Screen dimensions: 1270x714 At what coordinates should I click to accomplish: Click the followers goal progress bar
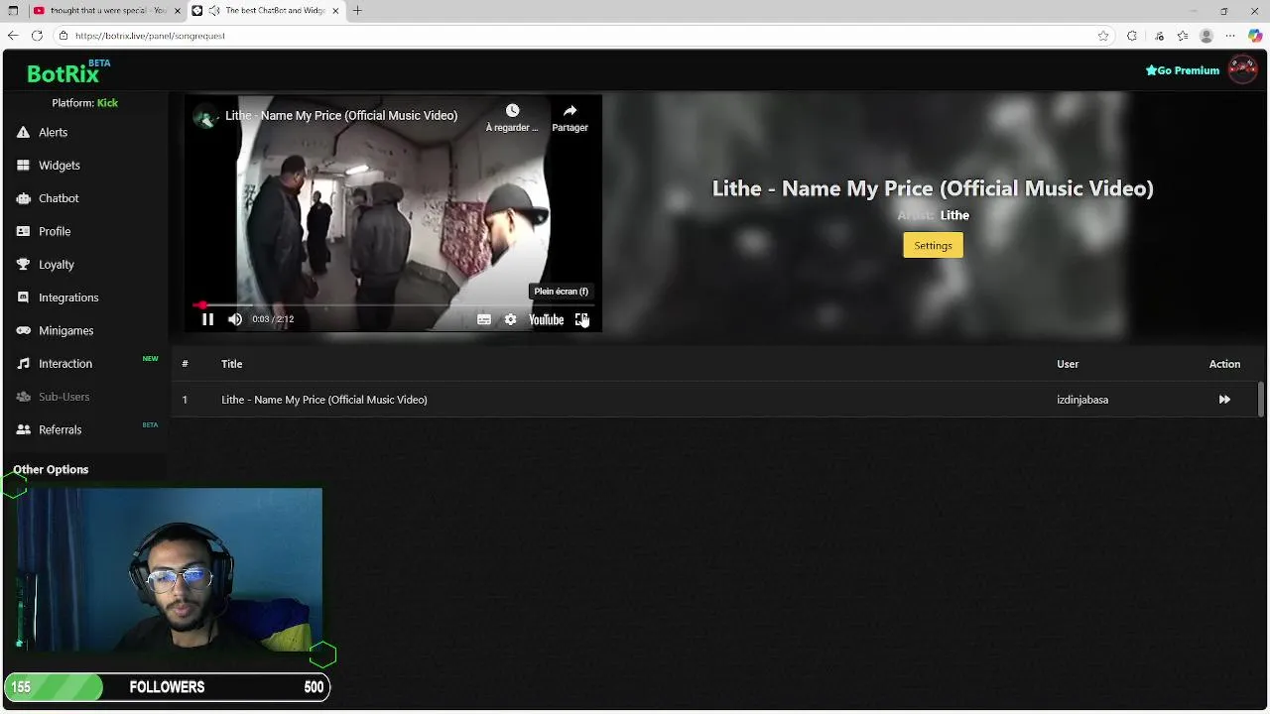[x=167, y=687]
